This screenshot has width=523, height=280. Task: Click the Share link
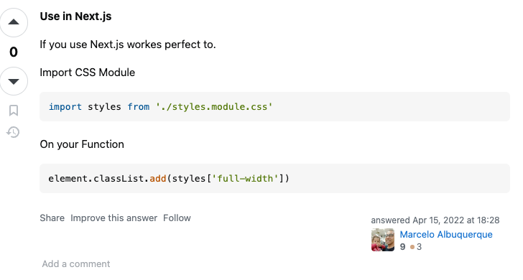tap(52, 218)
